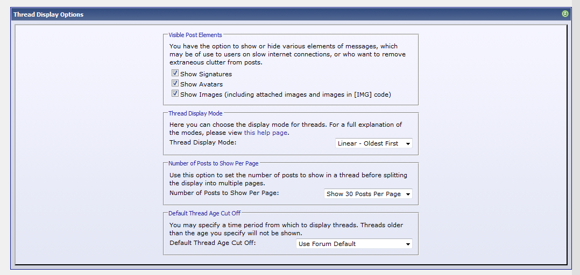
Task: Click the Number of Posts to Show Per Page legend
Action: 214,163
